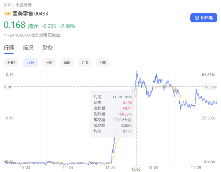This screenshot has width=221, height=172.
Task: Select the 日K chart period
Action: pyautogui.click(x=49, y=63)
